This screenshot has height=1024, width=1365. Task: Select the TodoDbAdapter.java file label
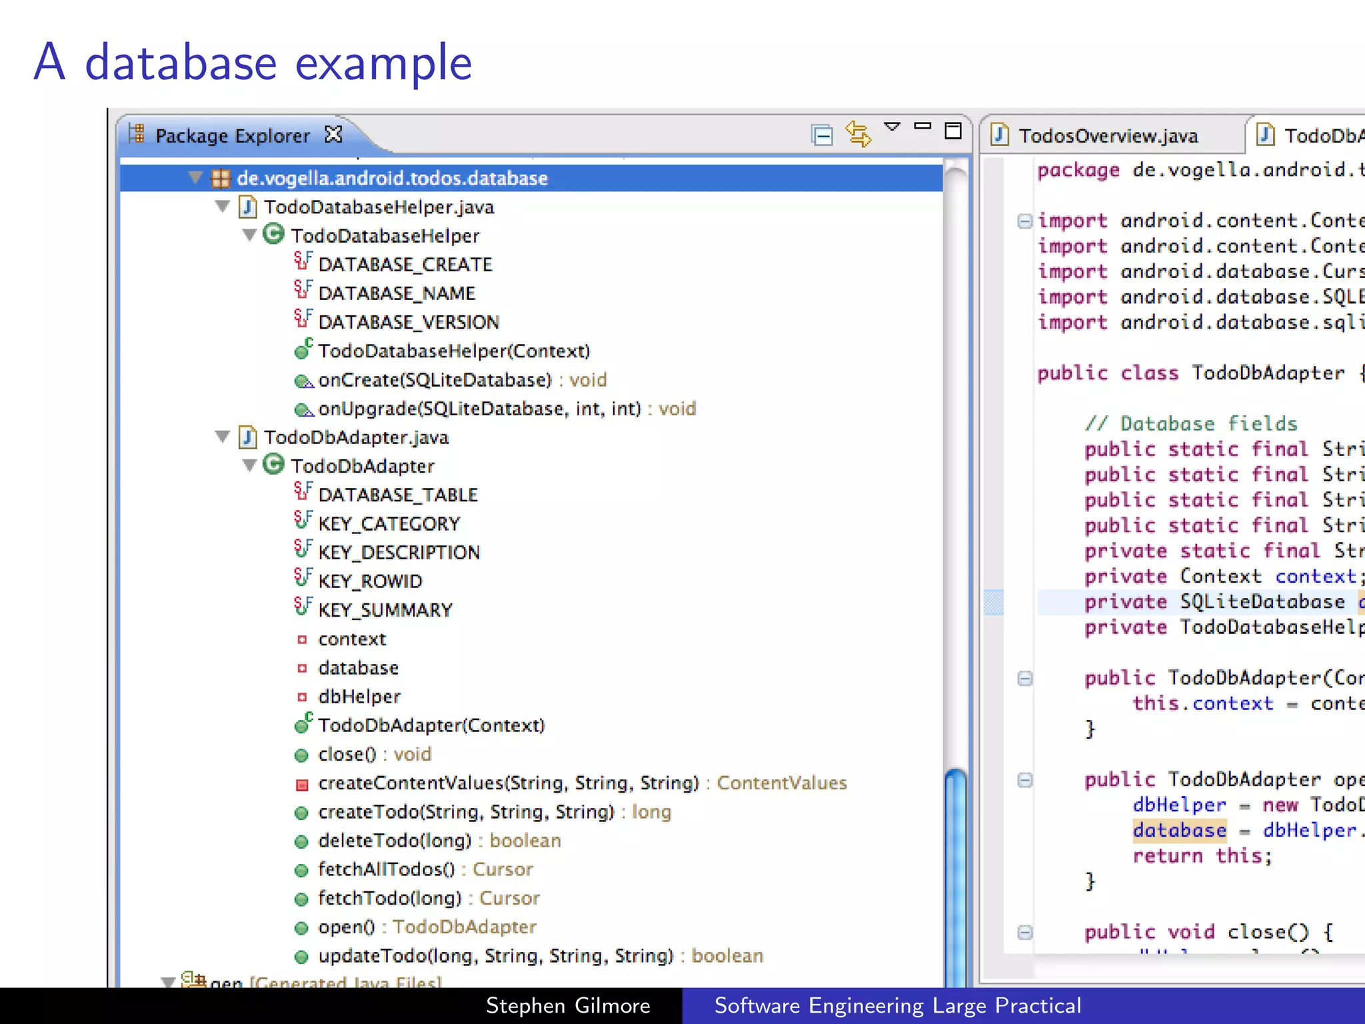tap(357, 437)
